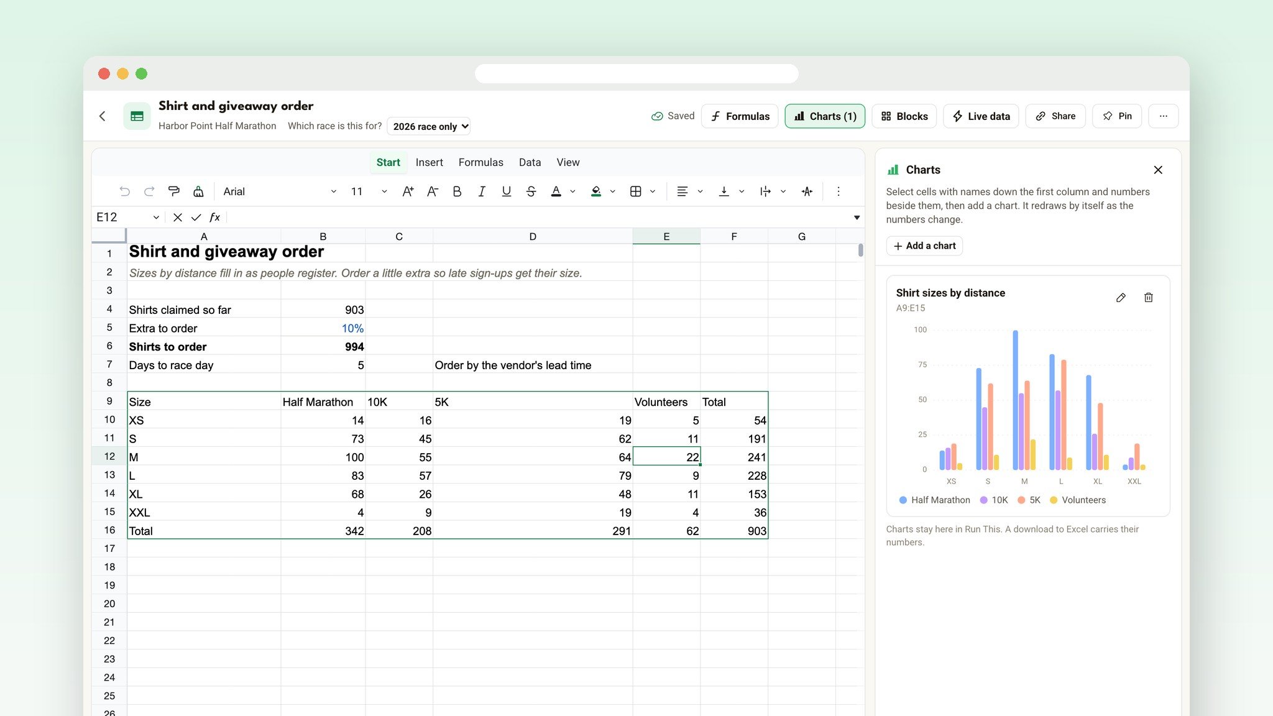Image resolution: width=1273 pixels, height=716 pixels.
Task: Expand the formula bar arrow
Action: [x=857, y=217]
